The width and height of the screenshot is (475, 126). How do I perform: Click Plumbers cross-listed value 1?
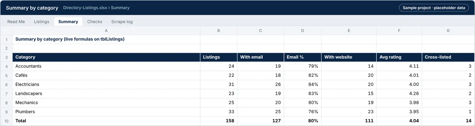pyautogui.click(x=448, y=112)
